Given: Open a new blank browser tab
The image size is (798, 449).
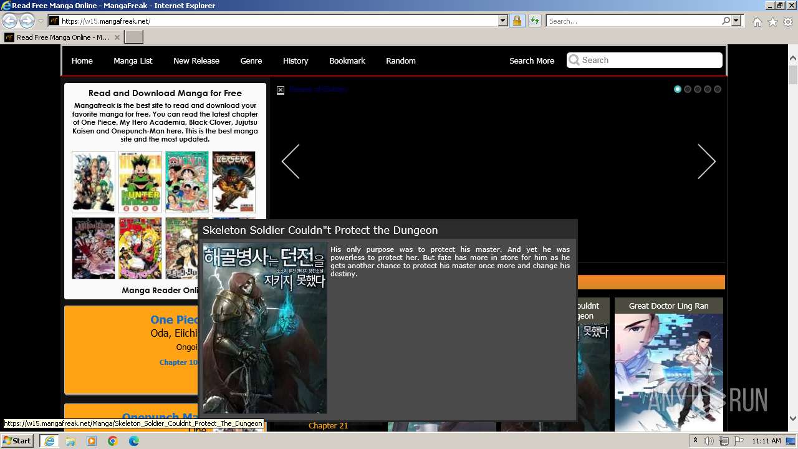Looking at the screenshot, I should tap(133, 37).
